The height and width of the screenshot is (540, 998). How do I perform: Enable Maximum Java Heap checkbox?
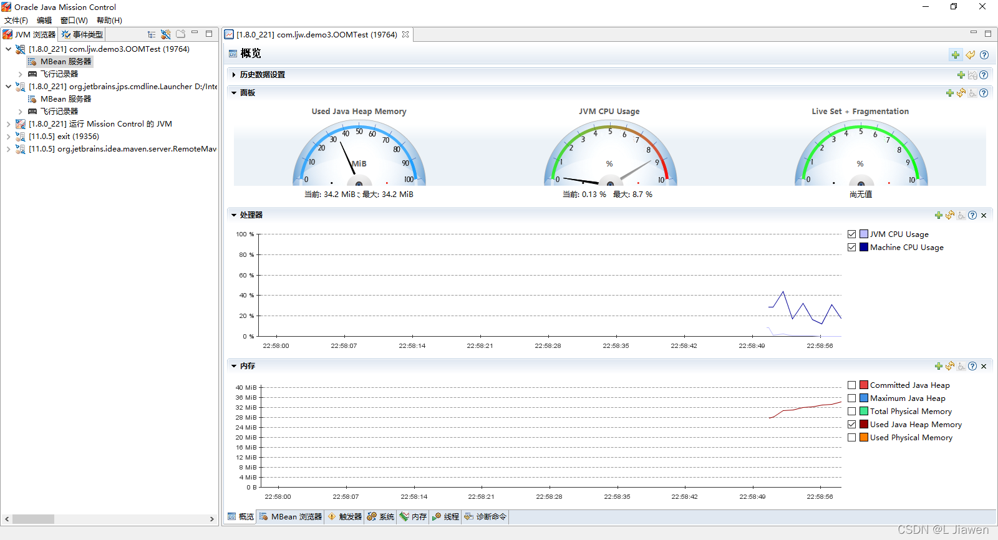click(x=852, y=398)
